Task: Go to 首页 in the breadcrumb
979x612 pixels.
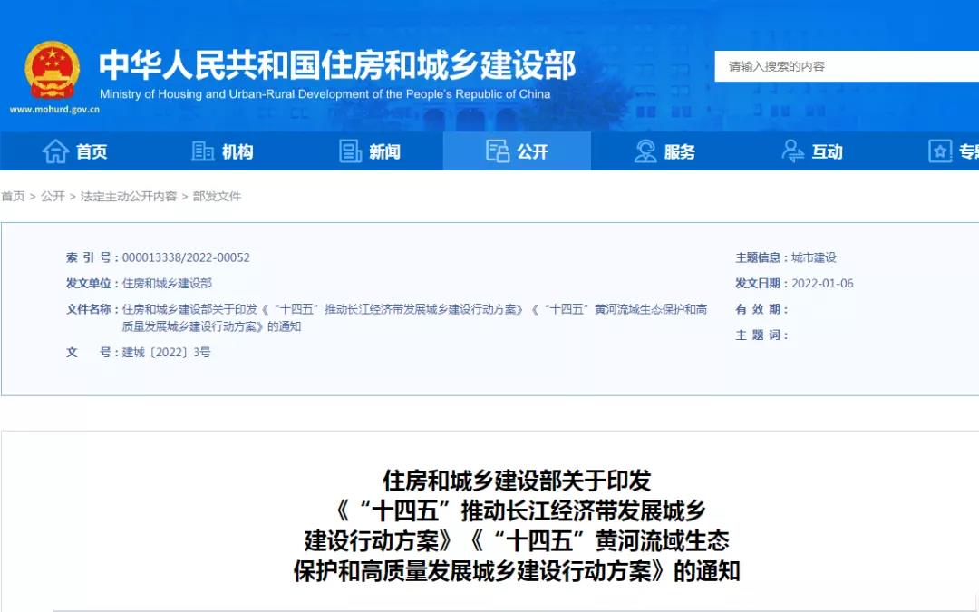Action: [x=13, y=196]
